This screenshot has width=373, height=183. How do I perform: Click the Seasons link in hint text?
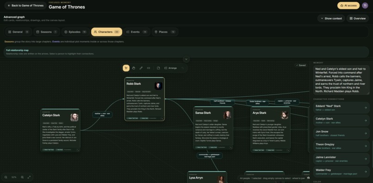(9, 42)
